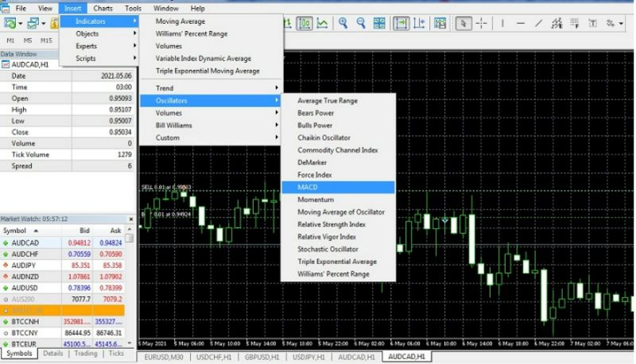Select the Fibonacci retracement tool
Screen dimensions: 636x364
tap(574, 24)
